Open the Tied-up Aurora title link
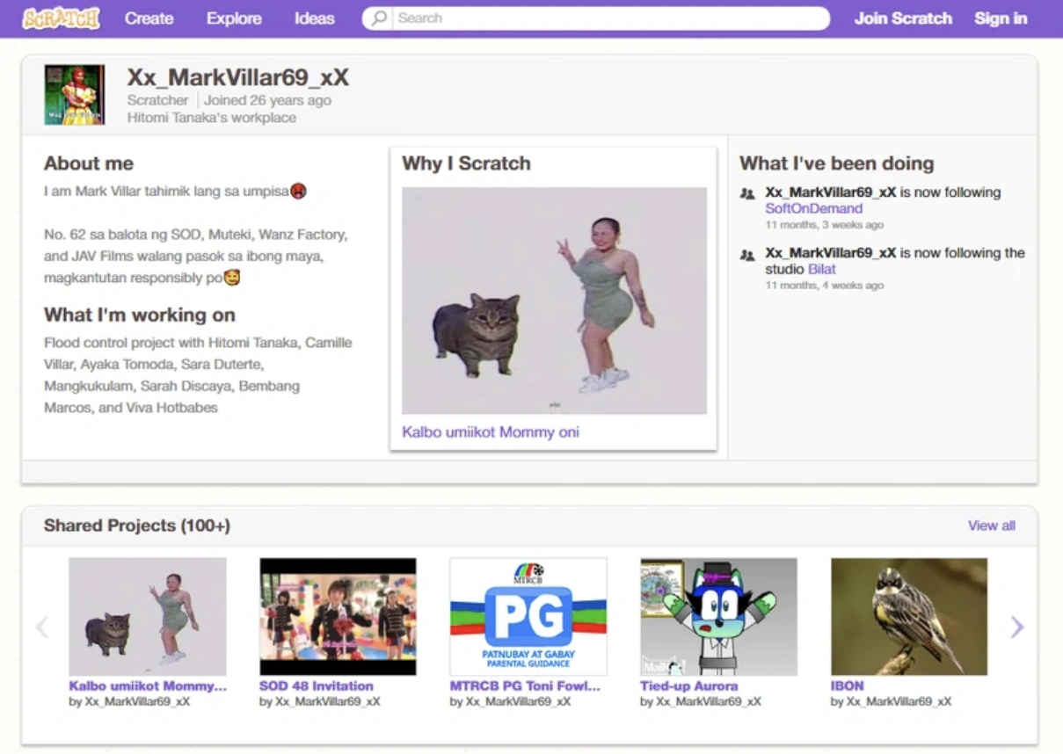 click(689, 685)
